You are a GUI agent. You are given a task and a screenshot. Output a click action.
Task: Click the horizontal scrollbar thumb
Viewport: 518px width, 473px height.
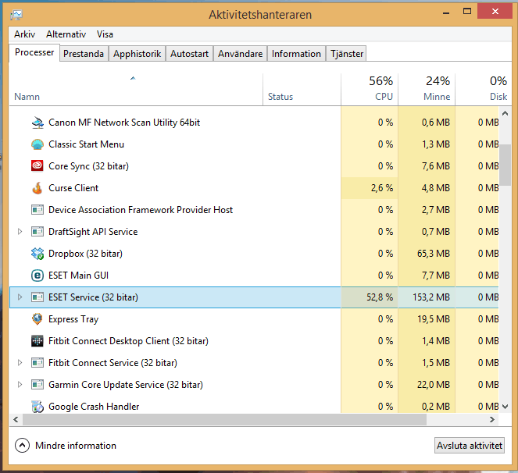(x=224, y=419)
